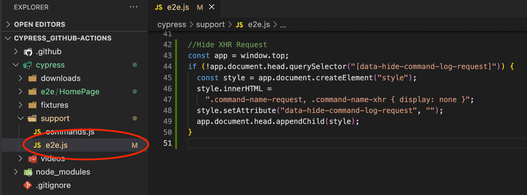Click line number 44 in the gutter

click(167, 67)
